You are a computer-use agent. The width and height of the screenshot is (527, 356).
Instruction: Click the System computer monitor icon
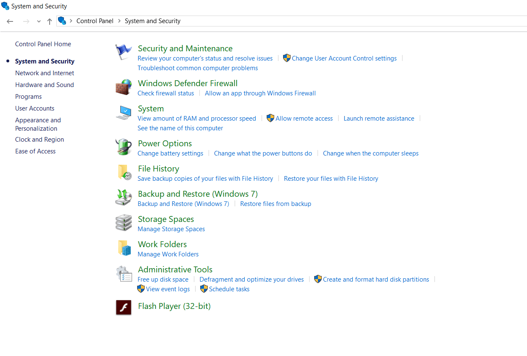click(123, 112)
